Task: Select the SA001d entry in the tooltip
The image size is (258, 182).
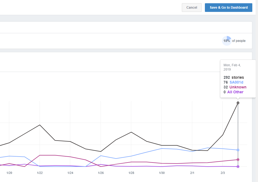Action: (x=237, y=82)
